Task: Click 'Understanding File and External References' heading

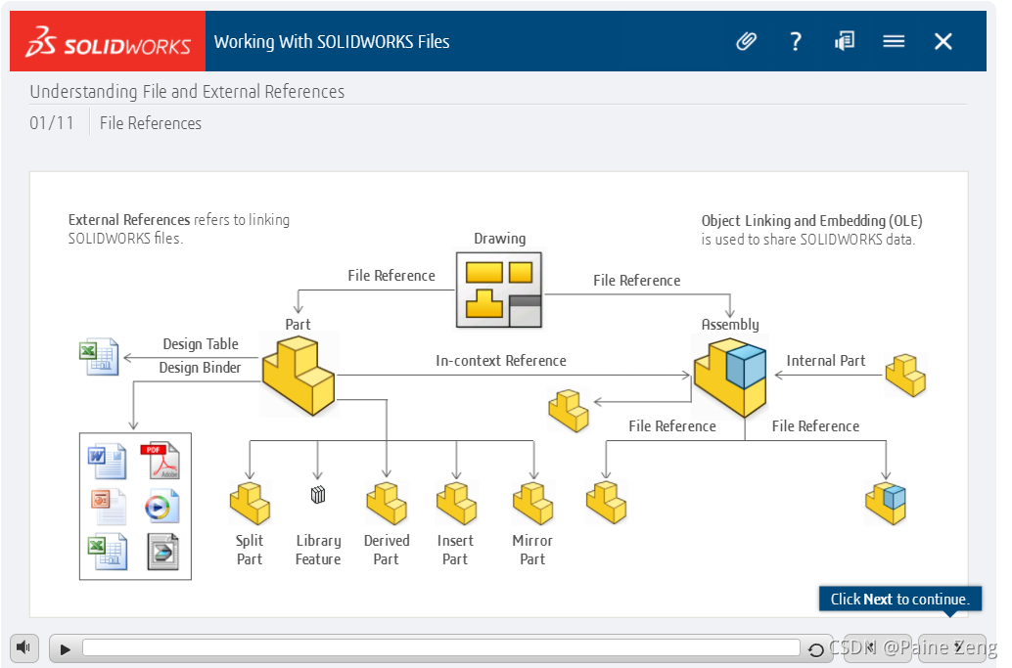Action: [187, 92]
